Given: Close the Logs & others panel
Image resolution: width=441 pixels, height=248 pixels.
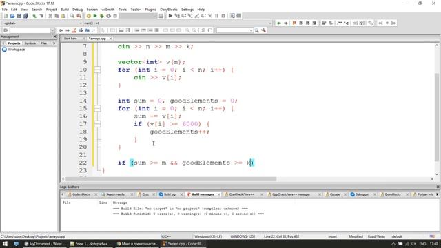Looking at the screenshot, I should pos(438,187).
